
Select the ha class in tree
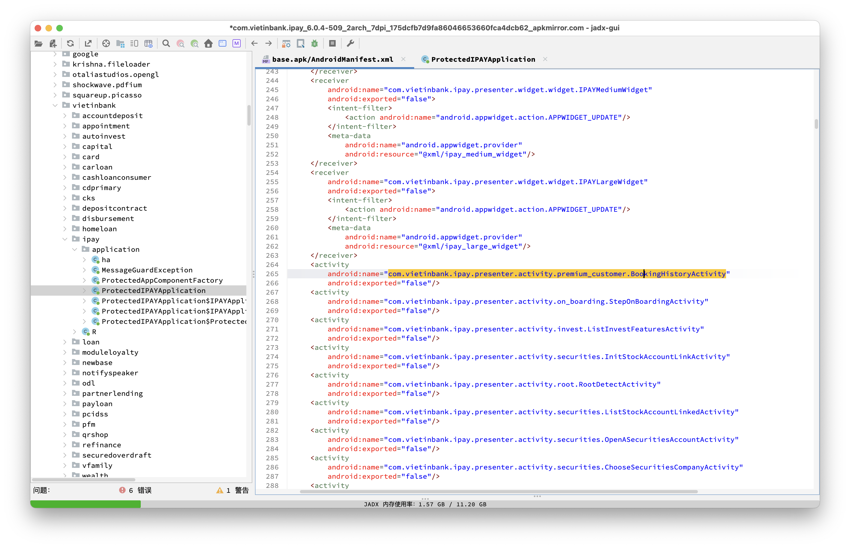click(x=106, y=260)
